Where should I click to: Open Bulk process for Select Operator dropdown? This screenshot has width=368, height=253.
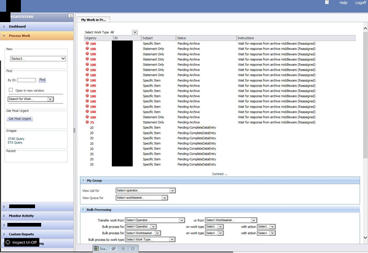[x=141, y=227]
